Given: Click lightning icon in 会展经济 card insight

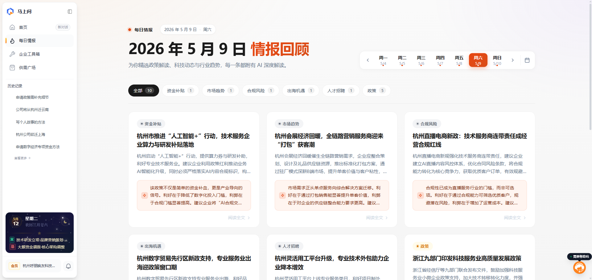Looking at the screenshot, I should coord(282,195).
